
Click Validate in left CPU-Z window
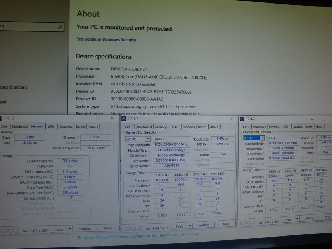click(x=85, y=229)
